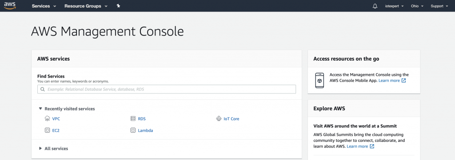The height and width of the screenshot is (160, 455).
Task: Click the IoT Core icon
Action: point(219,119)
